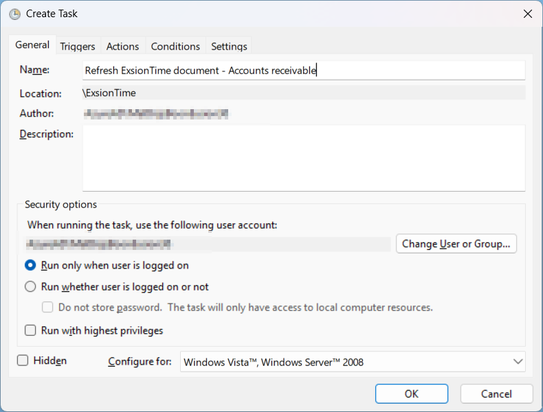Viewport: 543px width, 412px height.
Task: Select the Conditions tab
Action: 175,47
